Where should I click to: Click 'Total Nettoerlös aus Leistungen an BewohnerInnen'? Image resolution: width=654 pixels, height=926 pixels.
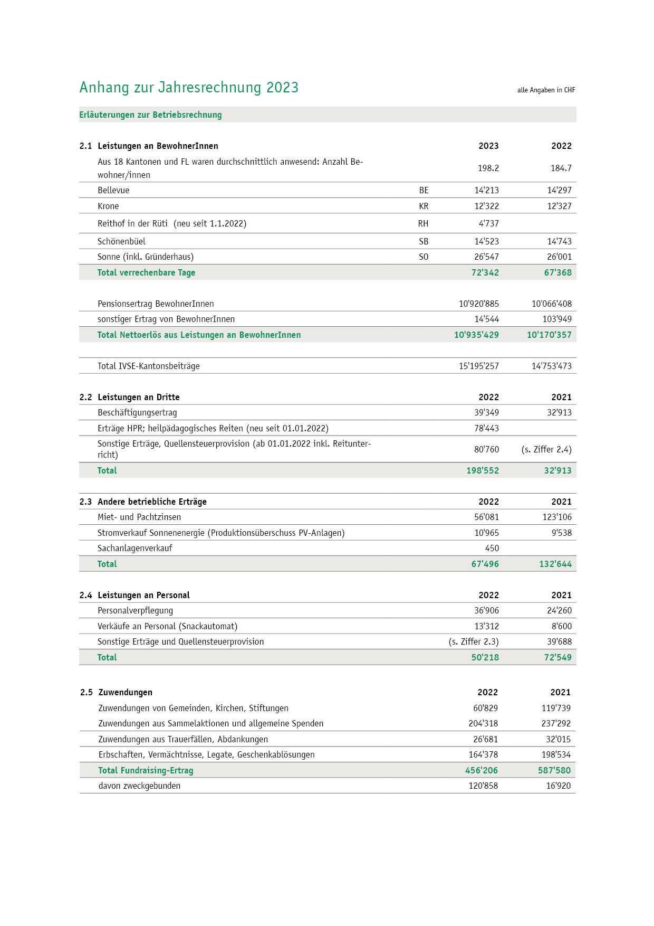(x=199, y=335)
